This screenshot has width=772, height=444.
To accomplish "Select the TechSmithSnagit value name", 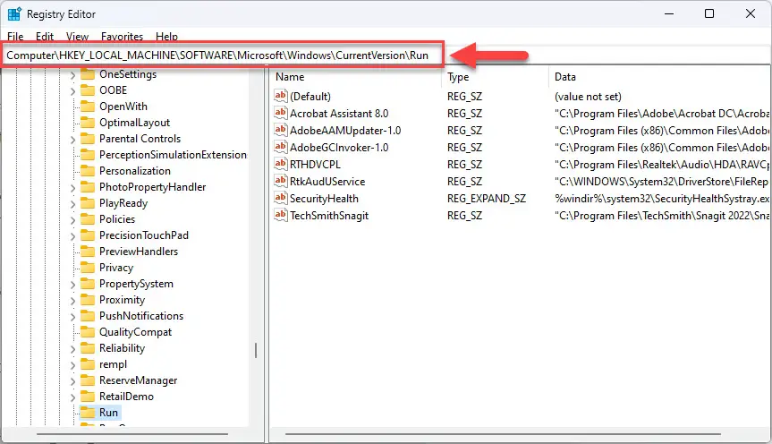I will 329,216.
